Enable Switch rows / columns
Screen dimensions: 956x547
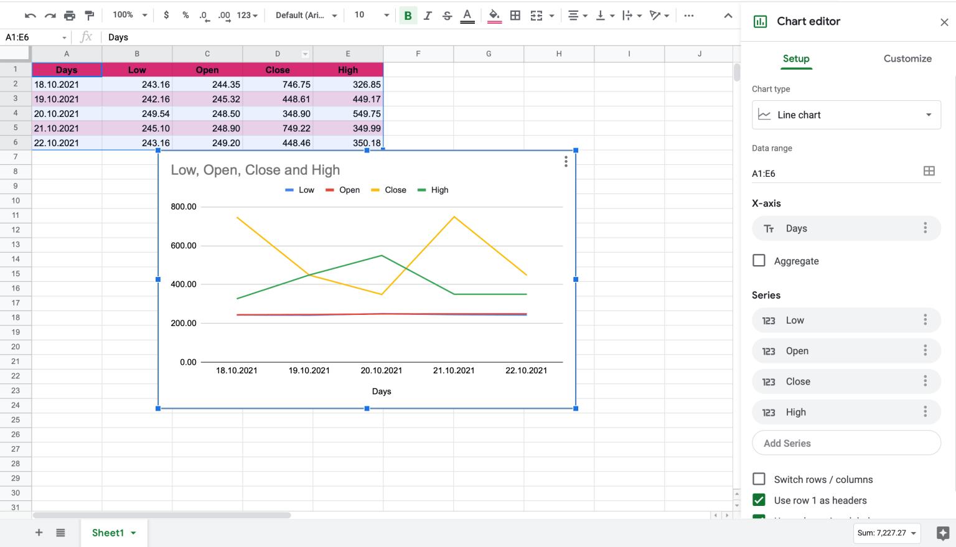(x=759, y=479)
